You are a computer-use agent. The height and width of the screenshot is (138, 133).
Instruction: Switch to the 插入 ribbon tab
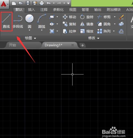point(31,10)
